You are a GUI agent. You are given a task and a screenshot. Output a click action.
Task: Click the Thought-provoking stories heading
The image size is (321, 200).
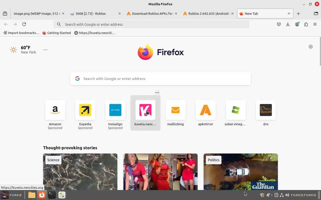click(x=70, y=148)
